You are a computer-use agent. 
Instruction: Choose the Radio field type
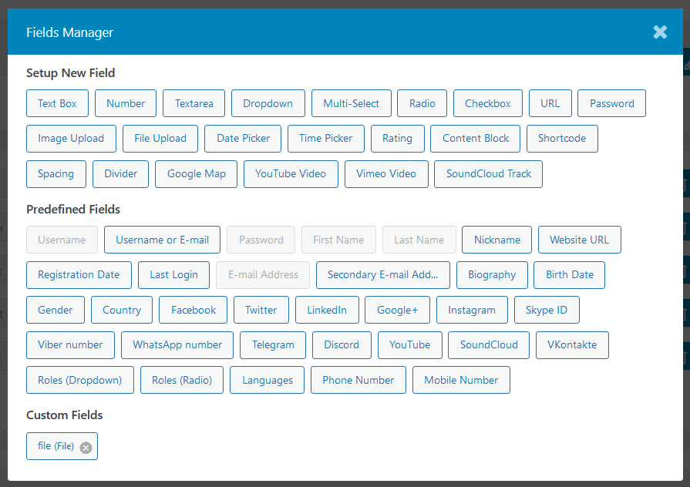point(422,103)
